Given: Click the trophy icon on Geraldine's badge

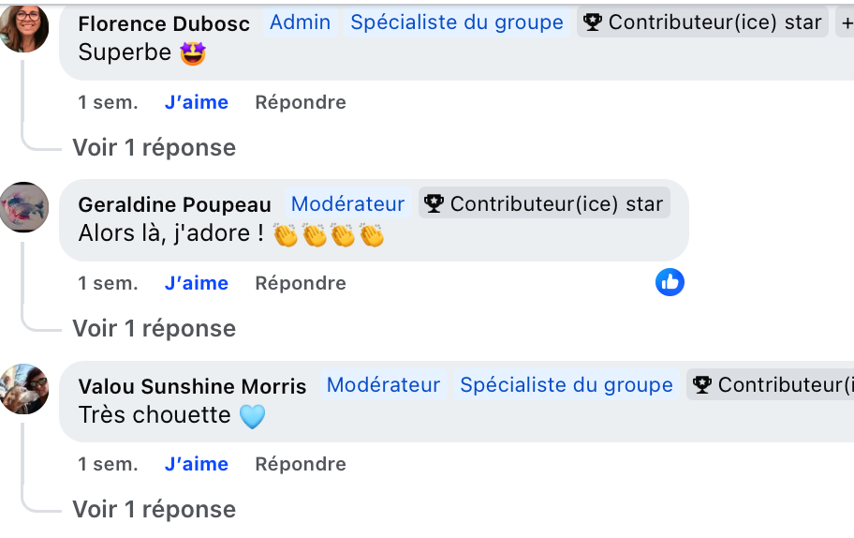Looking at the screenshot, I should point(434,203).
